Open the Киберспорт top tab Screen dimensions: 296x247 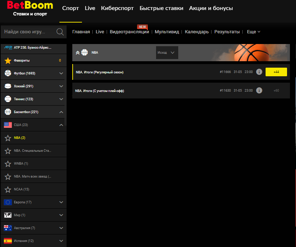[117, 8]
